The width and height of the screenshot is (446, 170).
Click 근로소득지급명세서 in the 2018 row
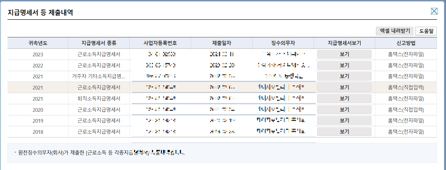99,132
